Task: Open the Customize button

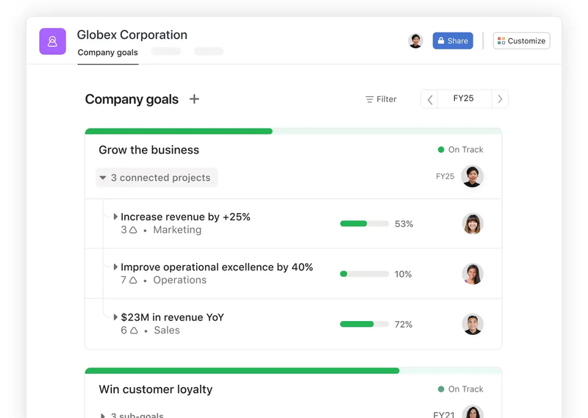Action: (x=521, y=41)
